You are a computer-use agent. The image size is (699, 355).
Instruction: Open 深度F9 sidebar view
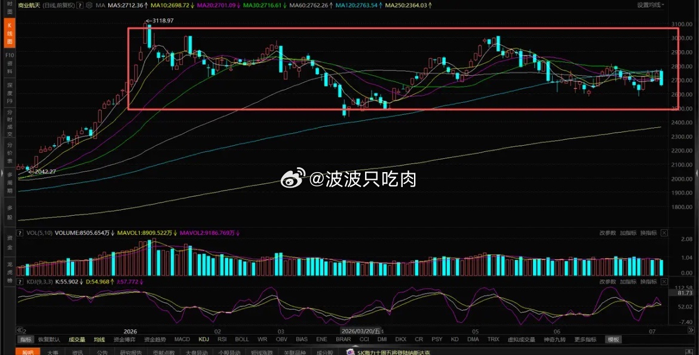pos(8,93)
